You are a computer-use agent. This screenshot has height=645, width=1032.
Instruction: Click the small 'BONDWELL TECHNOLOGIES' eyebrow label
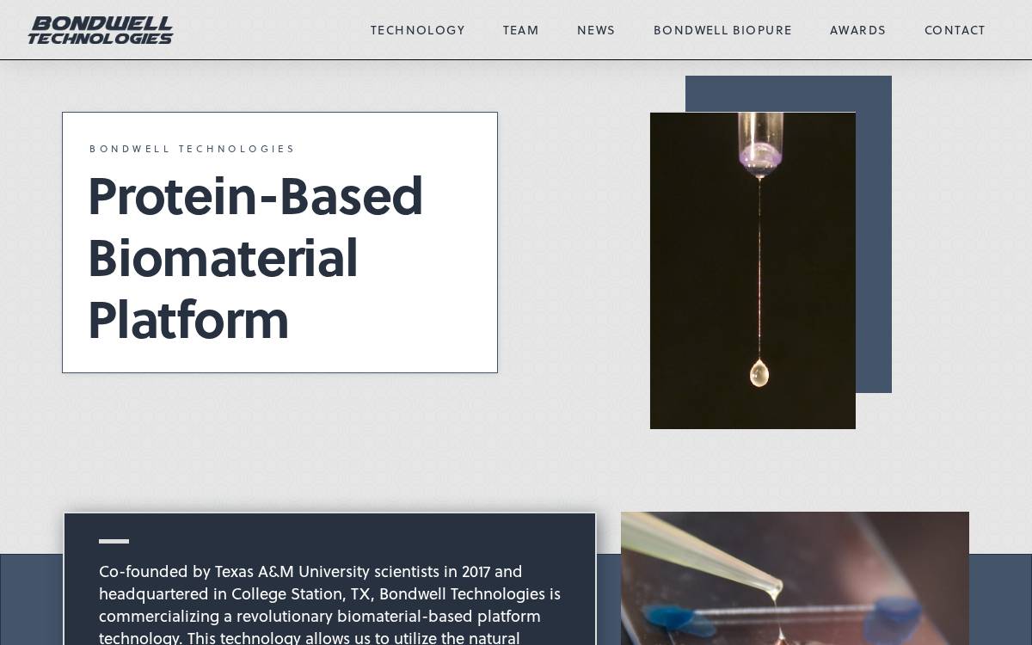point(193,149)
